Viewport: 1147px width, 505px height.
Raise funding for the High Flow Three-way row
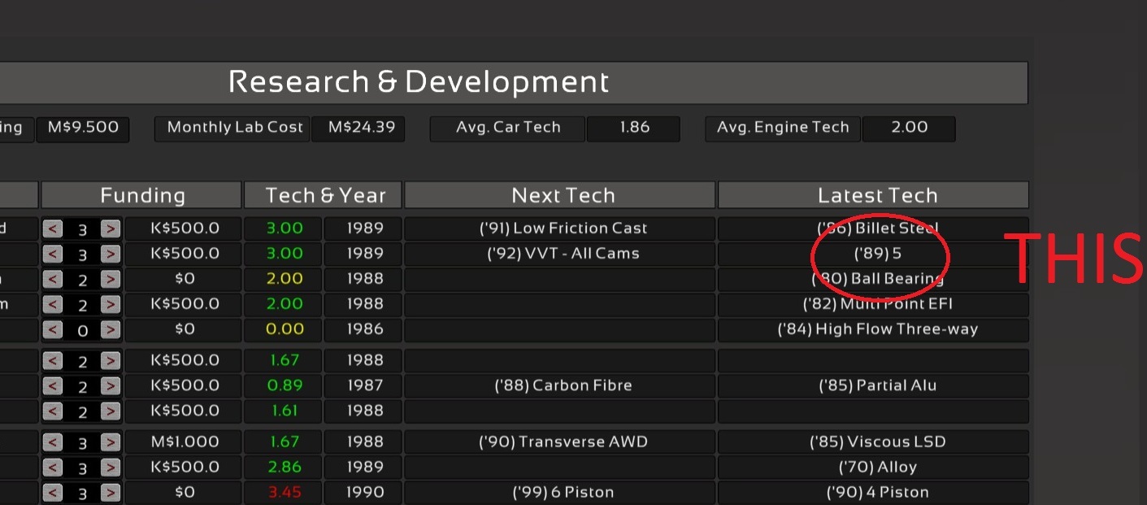pyautogui.click(x=111, y=329)
